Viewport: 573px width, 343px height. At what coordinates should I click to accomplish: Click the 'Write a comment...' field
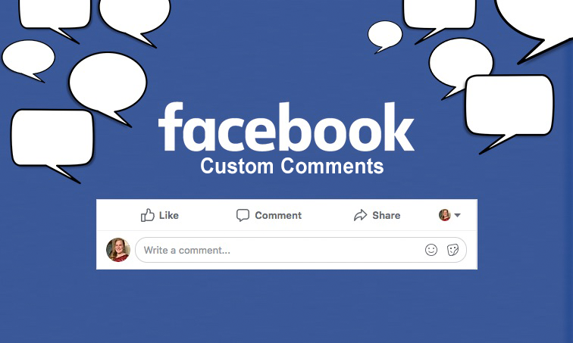[301, 250]
